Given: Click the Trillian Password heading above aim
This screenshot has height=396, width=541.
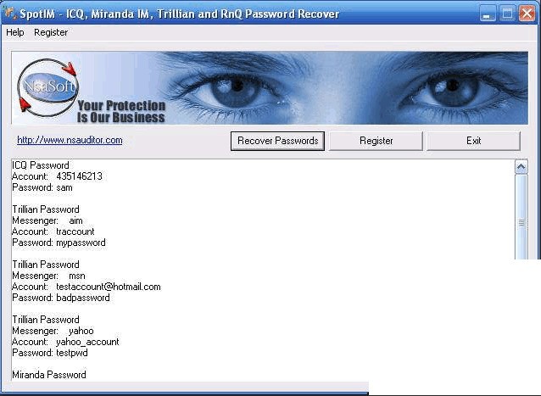Looking at the screenshot, I should tap(46, 209).
